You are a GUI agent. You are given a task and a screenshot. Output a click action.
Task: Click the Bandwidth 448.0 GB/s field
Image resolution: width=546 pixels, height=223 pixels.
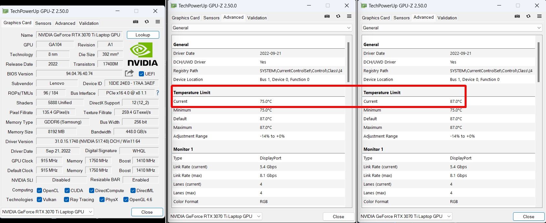tap(136, 131)
